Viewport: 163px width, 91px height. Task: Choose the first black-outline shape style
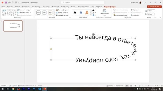click(38, 12)
